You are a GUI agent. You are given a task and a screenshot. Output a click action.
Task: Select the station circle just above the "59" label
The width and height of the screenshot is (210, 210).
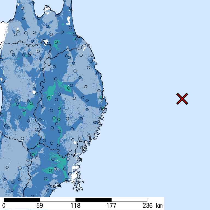click(32, 196)
